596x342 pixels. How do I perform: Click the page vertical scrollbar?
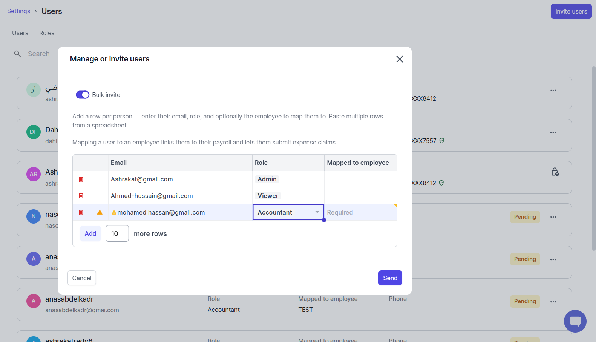pos(594,158)
